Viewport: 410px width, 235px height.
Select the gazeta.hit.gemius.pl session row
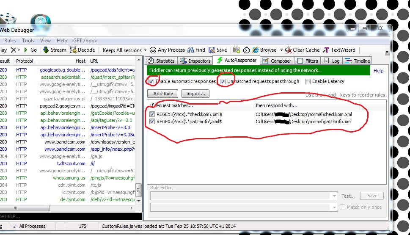[67, 99]
